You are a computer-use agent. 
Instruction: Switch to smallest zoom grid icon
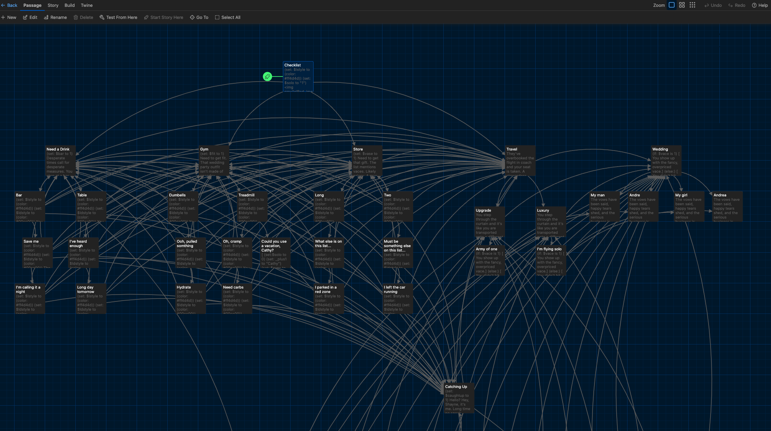point(692,5)
